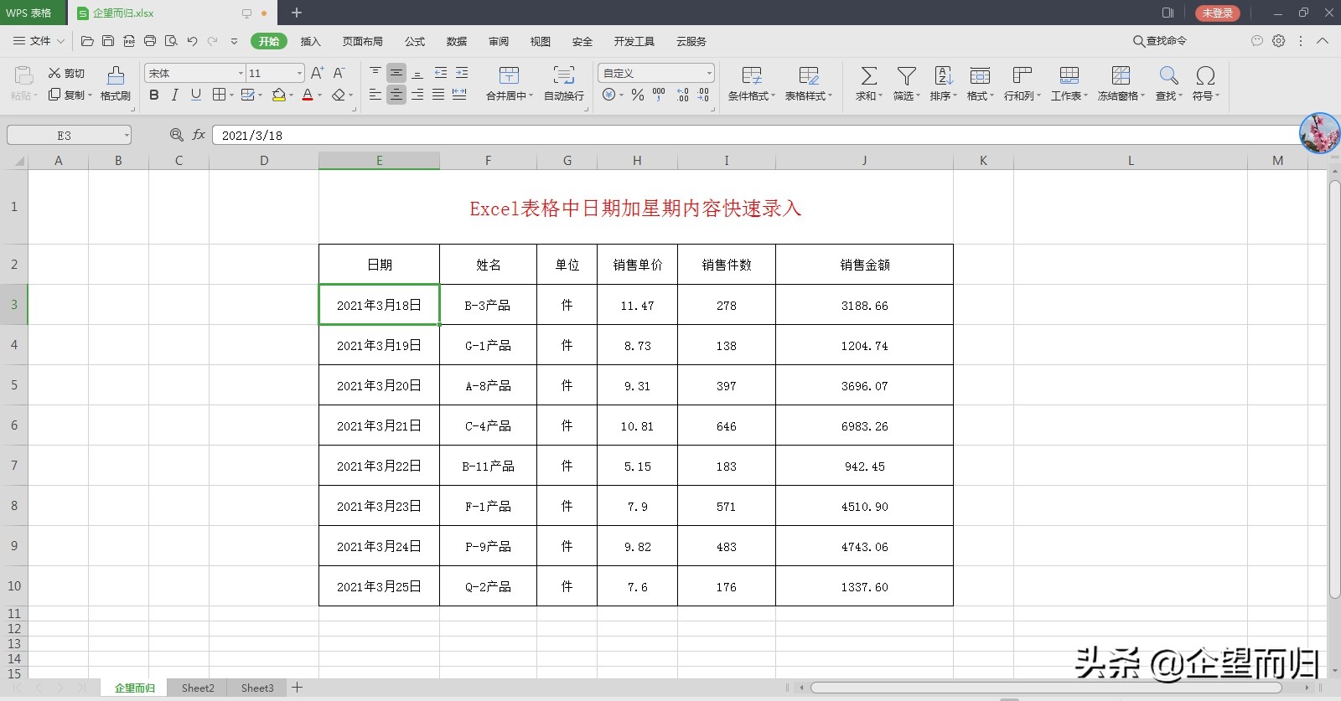Click the print icon in quick toolbar
Image resolution: width=1341 pixels, height=701 pixels.
click(x=150, y=41)
